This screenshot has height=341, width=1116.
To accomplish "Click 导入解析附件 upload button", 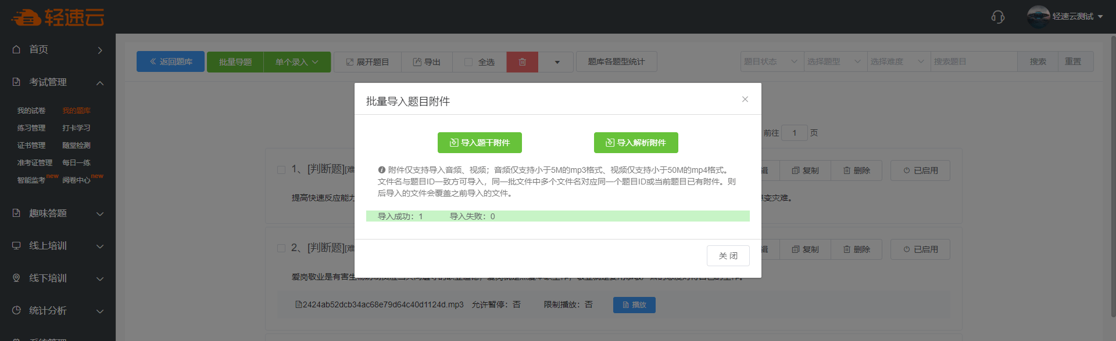I will [x=636, y=143].
